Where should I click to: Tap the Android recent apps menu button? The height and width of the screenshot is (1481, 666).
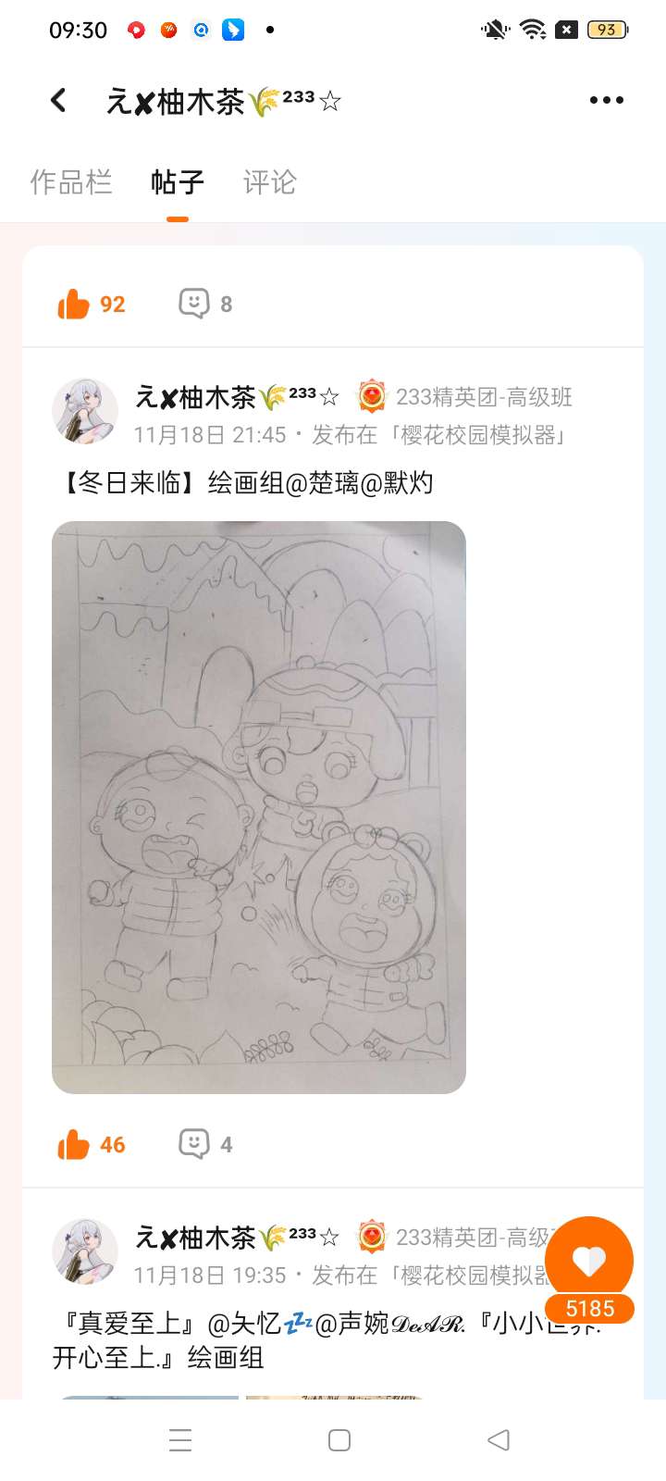(x=180, y=1440)
